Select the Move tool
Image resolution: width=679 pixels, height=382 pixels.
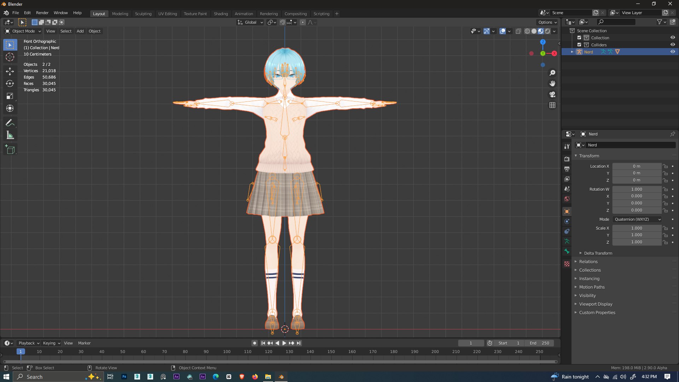pos(10,71)
